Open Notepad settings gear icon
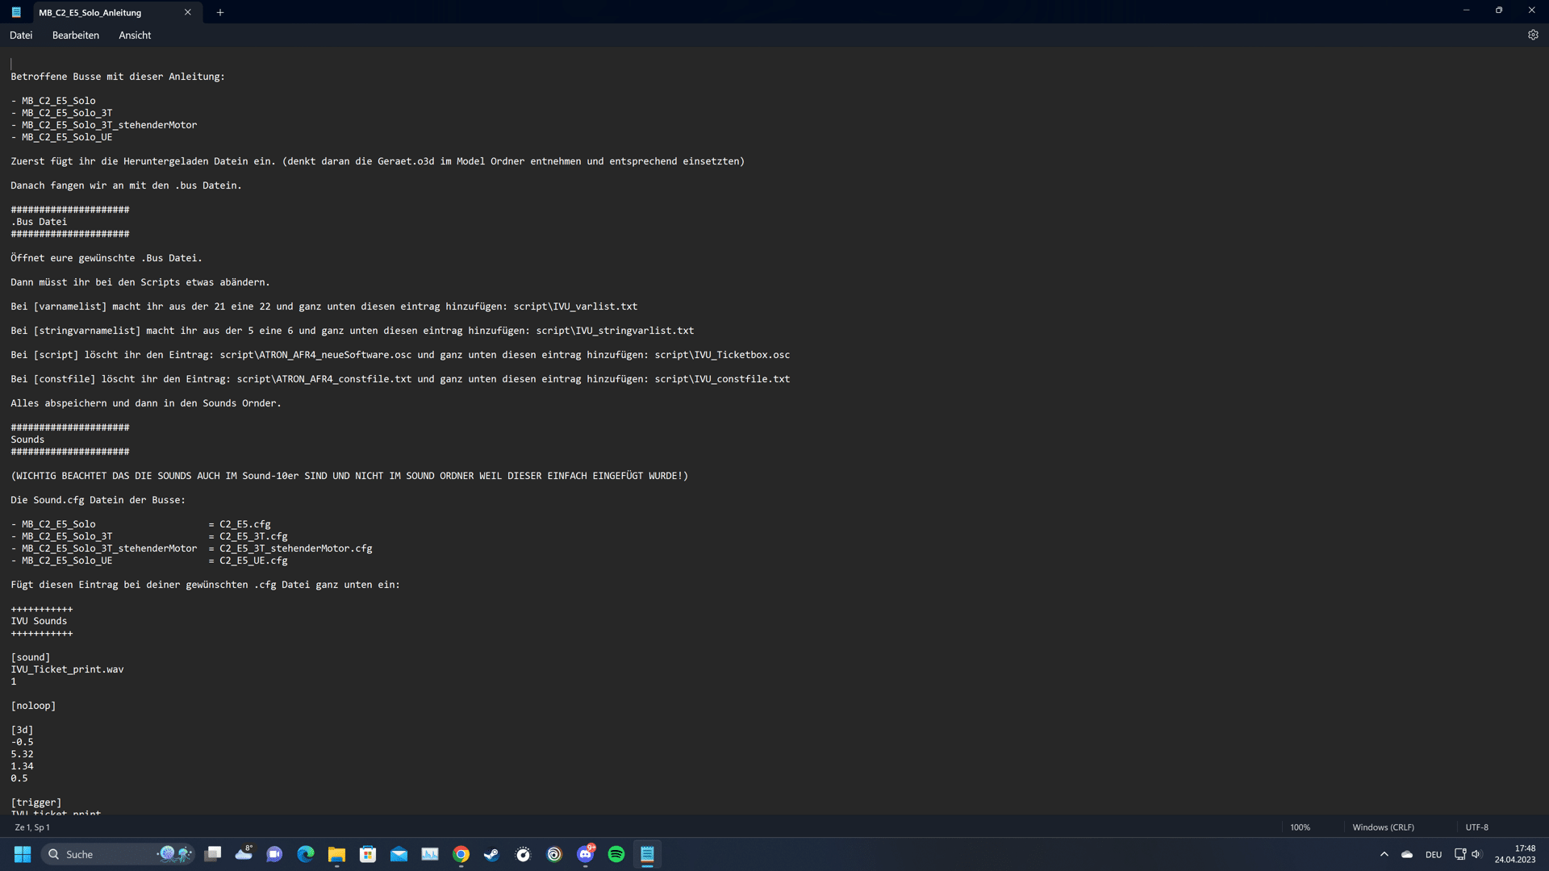 coord(1533,35)
